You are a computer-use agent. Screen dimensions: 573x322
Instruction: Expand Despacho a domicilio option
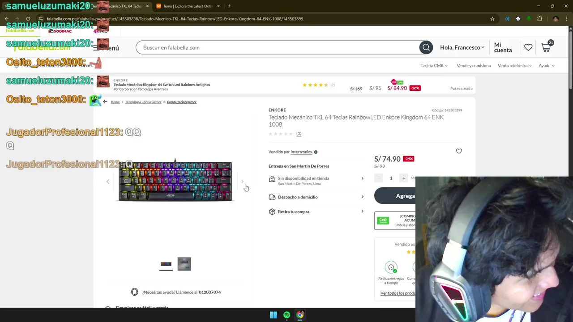pyautogui.click(x=316, y=197)
